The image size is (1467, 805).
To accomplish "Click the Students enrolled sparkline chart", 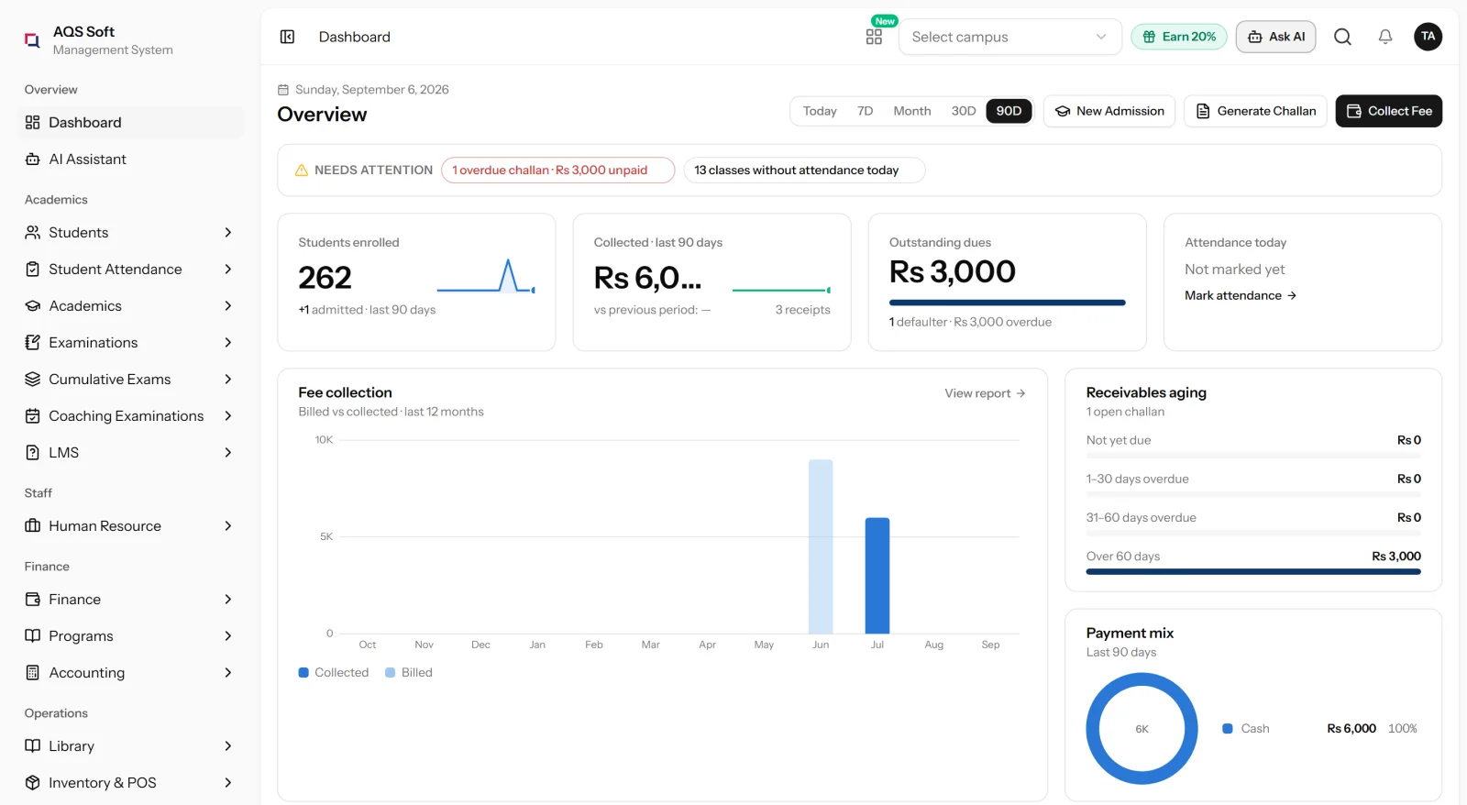I will click(x=486, y=276).
